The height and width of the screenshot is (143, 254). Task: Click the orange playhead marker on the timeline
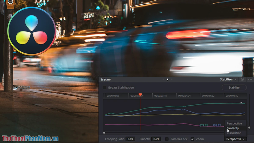tap(140, 94)
